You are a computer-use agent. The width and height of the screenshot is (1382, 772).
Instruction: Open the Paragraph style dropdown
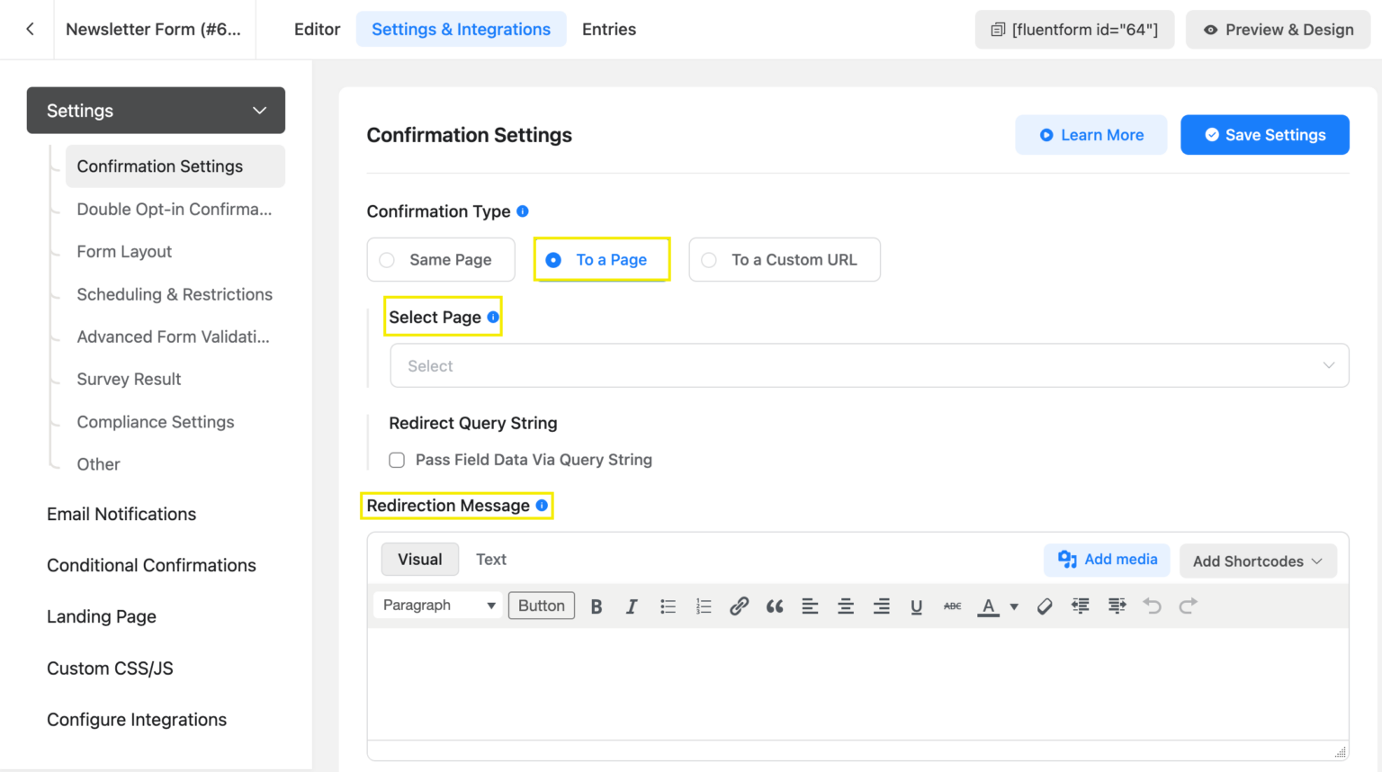pyautogui.click(x=437, y=605)
